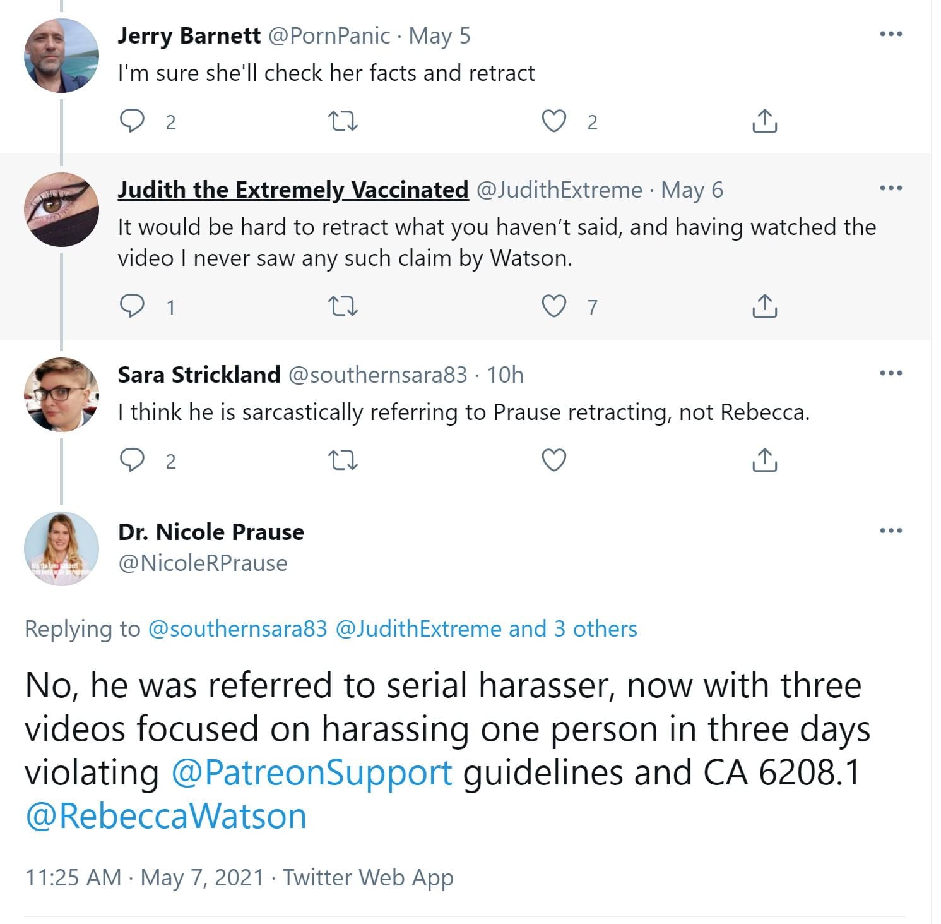This screenshot has width=941, height=924.
Task: Retweet Jerry Barnett's tweet
Action: click(344, 121)
